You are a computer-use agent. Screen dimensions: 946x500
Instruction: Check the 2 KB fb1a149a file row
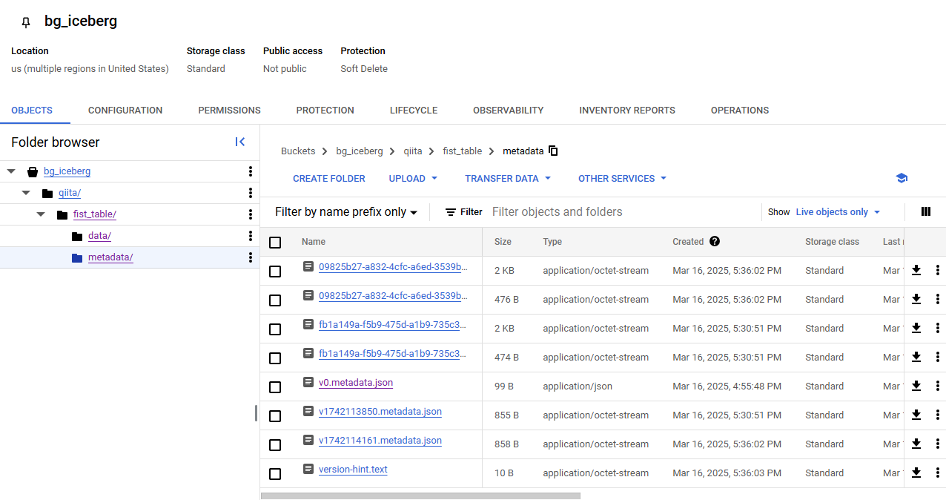pos(275,329)
